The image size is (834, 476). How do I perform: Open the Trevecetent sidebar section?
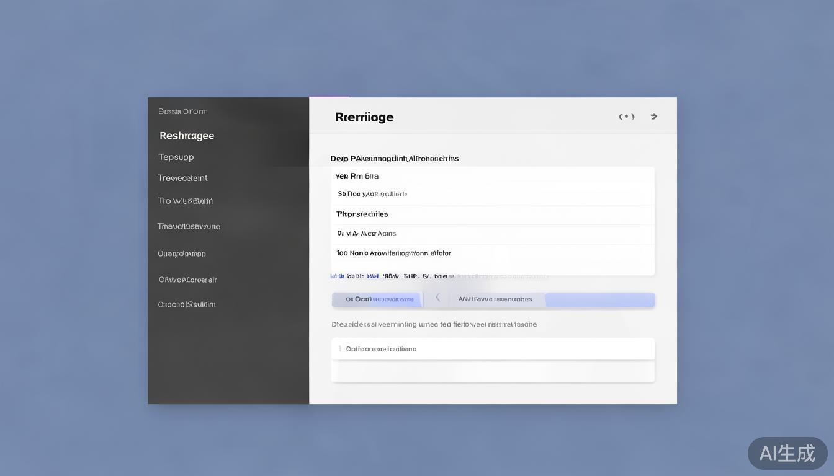click(182, 178)
